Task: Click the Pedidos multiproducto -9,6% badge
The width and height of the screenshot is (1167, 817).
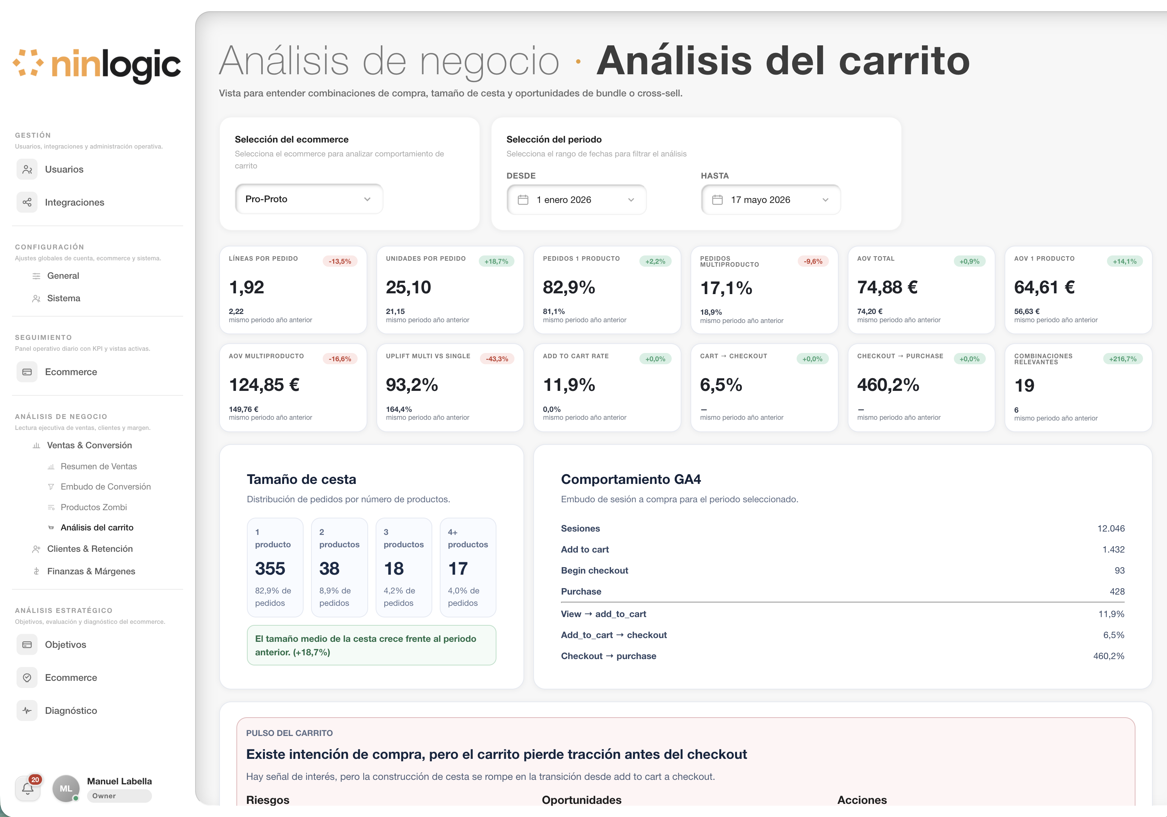Action: (x=813, y=261)
